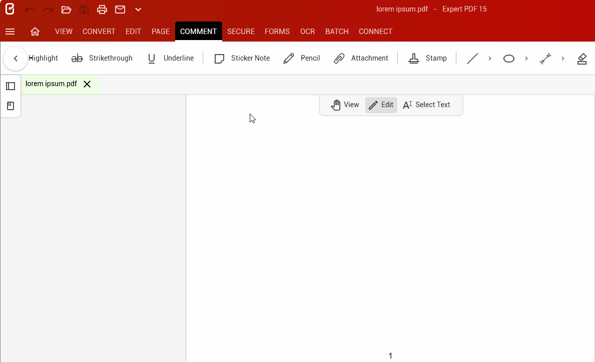This screenshot has width=595, height=362.
Task: Click the Expert PDF logo icon
Action: click(10, 9)
